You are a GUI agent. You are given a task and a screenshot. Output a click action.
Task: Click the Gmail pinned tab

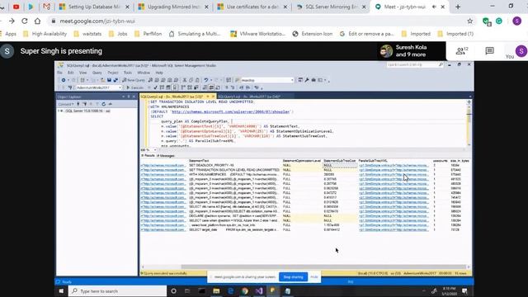pos(46,7)
